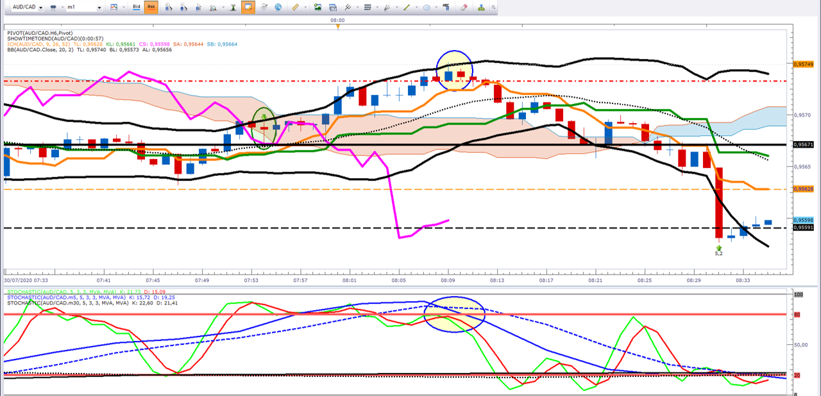Expand the fan lines dropdown arrow
The width and height of the screenshot is (821, 396).
397,7
